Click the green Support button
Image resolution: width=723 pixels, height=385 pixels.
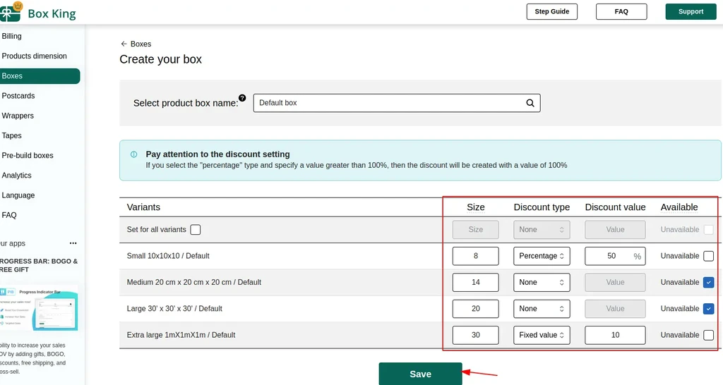[x=691, y=11]
